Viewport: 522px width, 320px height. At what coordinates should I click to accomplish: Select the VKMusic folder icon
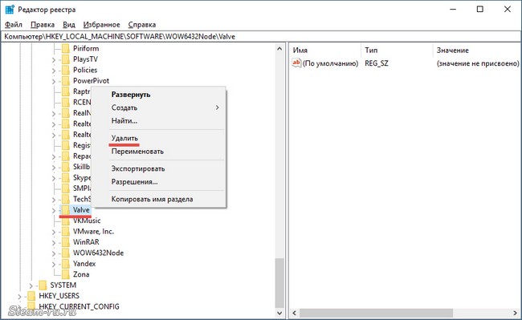(66, 221)
